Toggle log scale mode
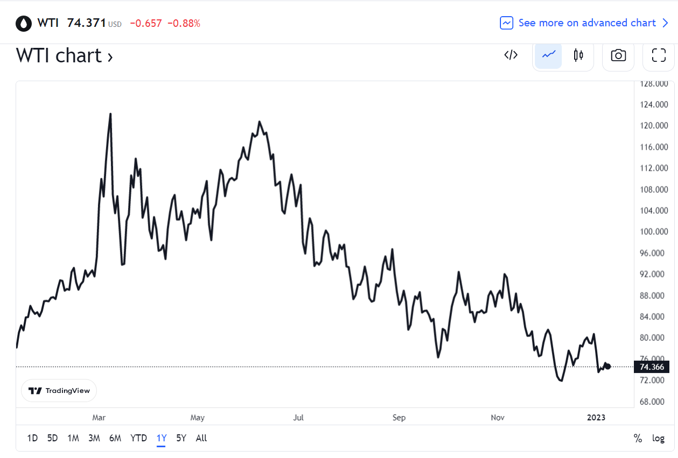 [658, 438]
